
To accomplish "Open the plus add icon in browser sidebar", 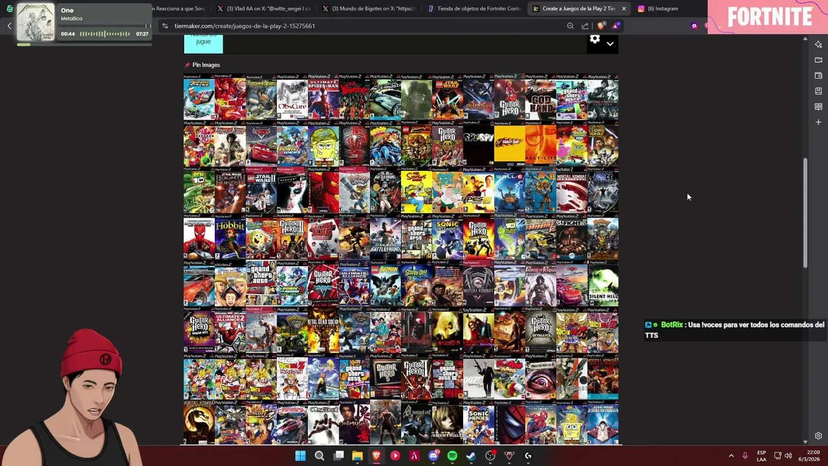I will coord(818,122).
